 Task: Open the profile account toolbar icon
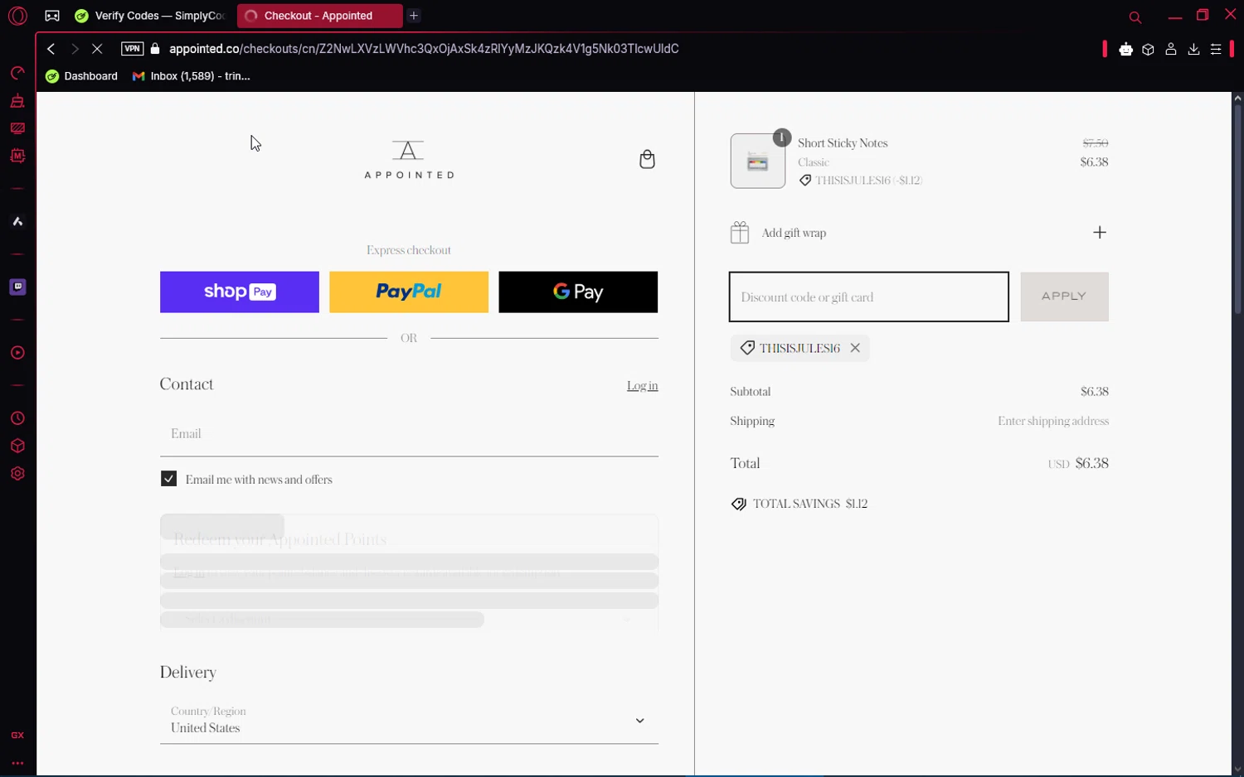coord(1171,50)
